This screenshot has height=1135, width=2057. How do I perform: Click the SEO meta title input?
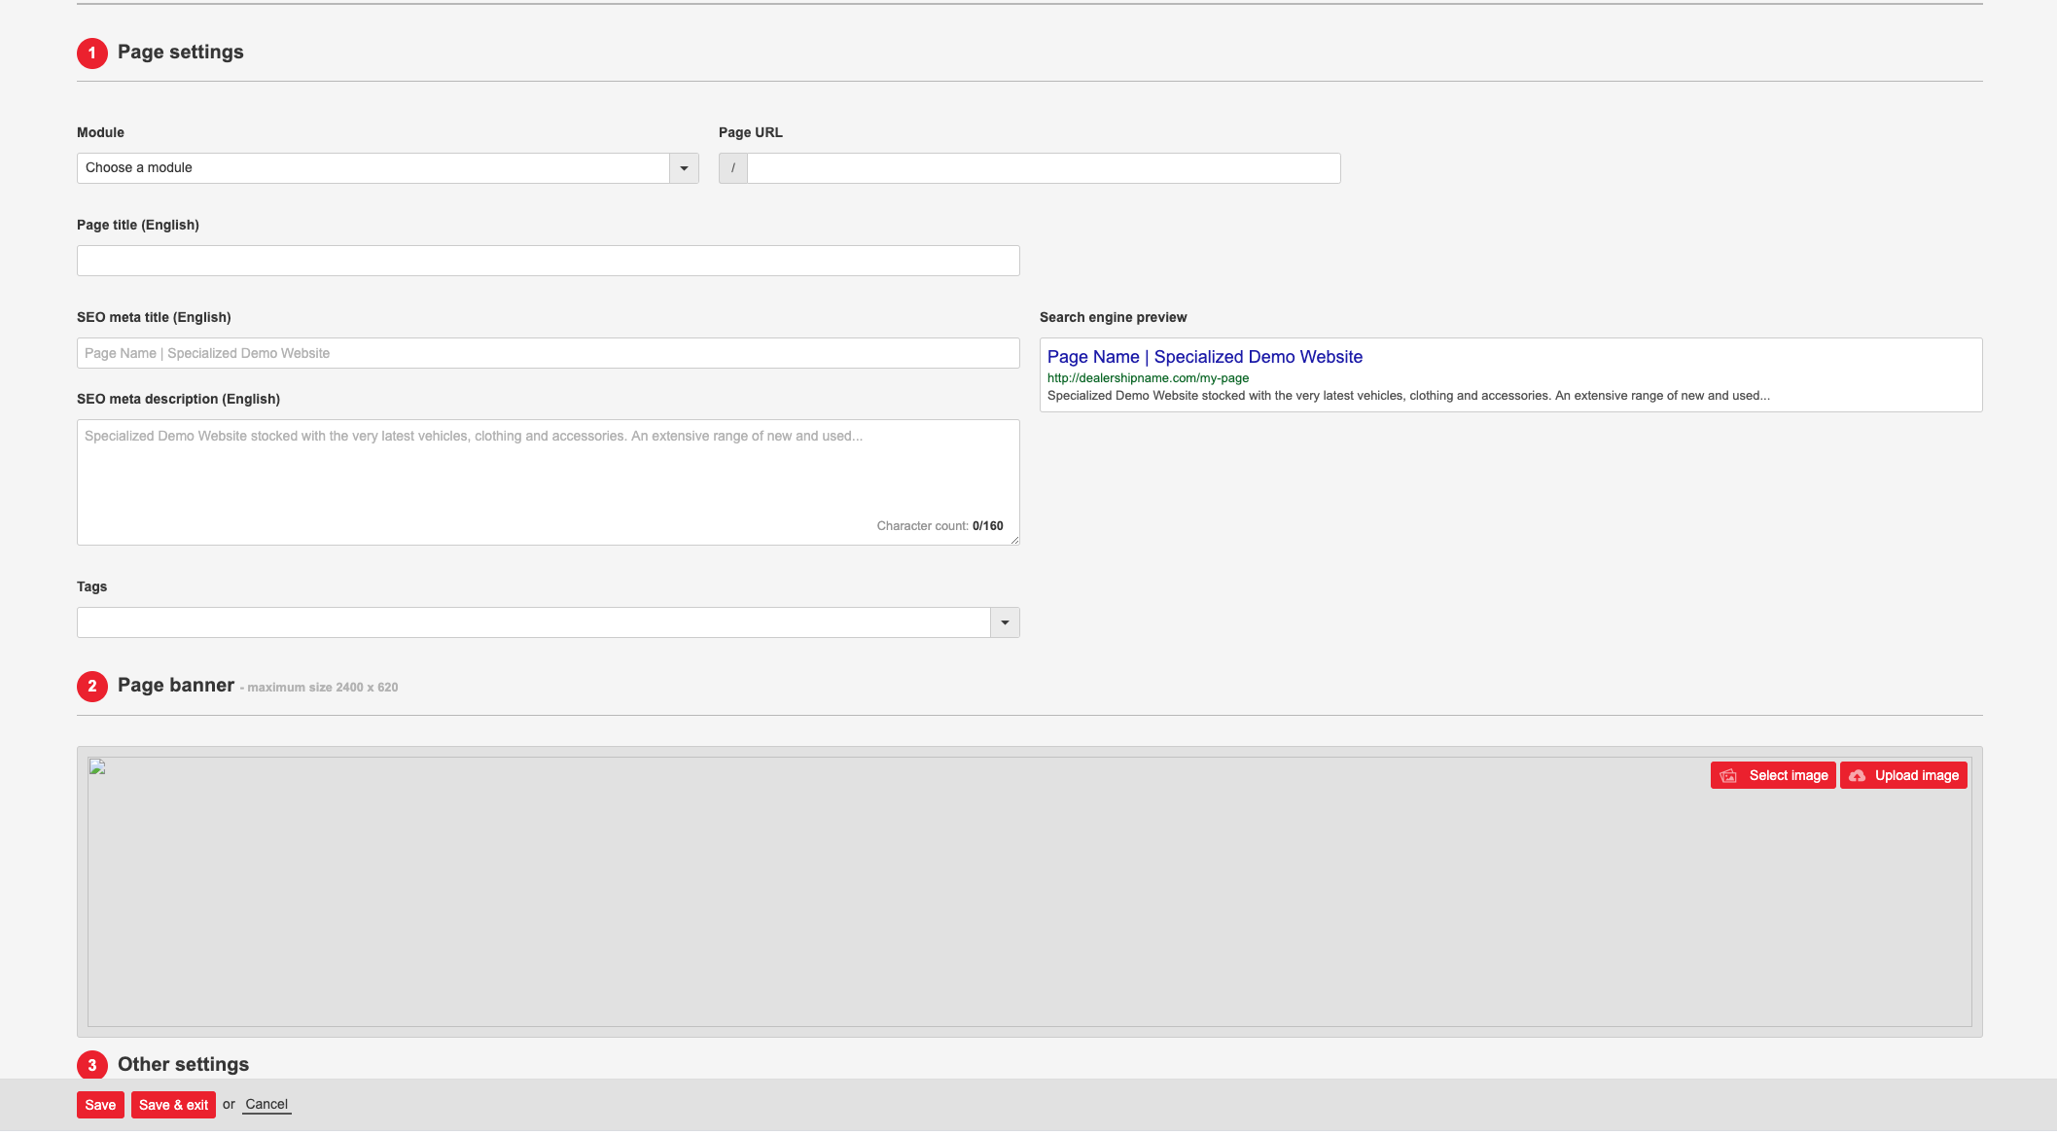(x=548, y=352)
